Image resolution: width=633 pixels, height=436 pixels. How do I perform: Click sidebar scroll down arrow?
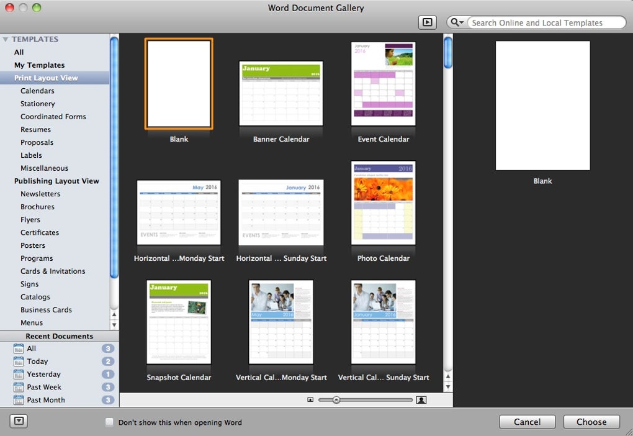click(114, 324)
